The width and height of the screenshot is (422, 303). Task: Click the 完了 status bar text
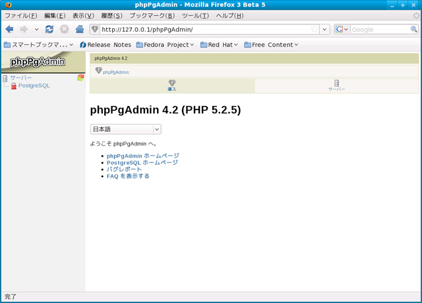point(11,297)
